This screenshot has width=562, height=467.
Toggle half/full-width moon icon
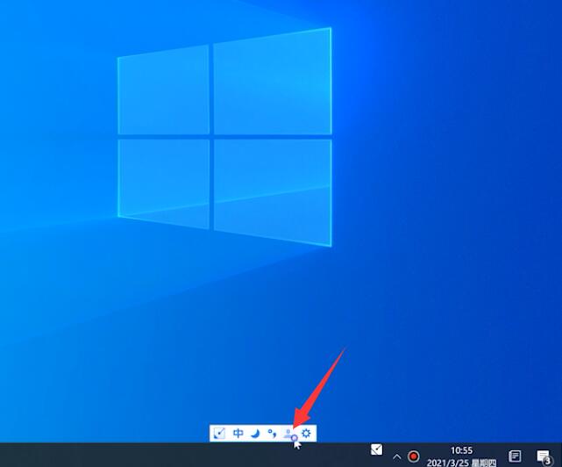tap(255, 434)
